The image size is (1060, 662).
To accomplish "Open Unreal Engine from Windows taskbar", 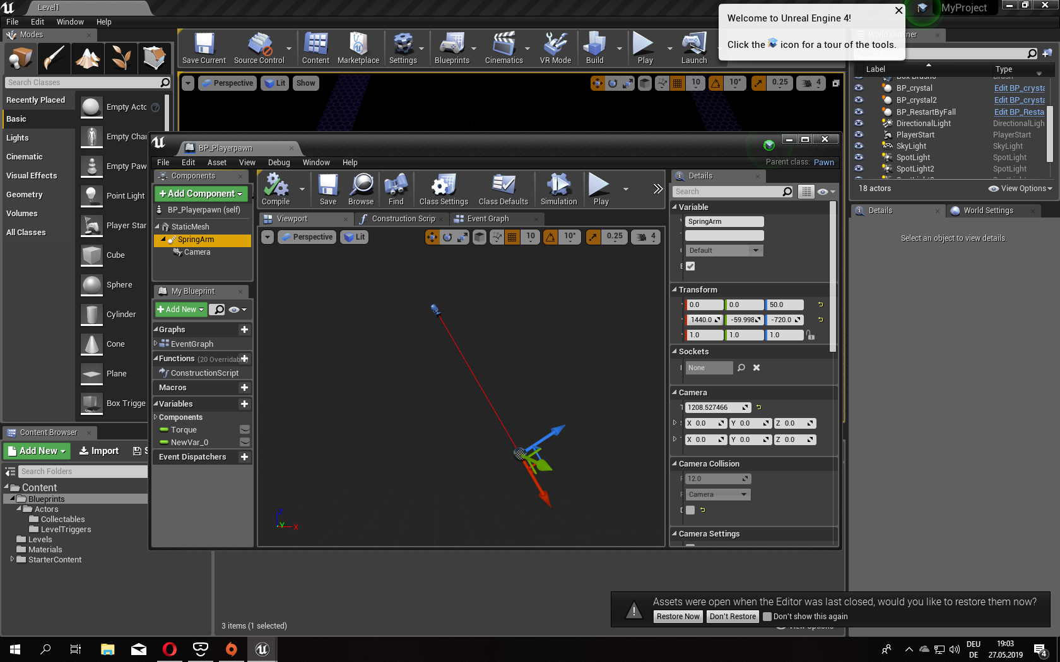I will [262, 649].
